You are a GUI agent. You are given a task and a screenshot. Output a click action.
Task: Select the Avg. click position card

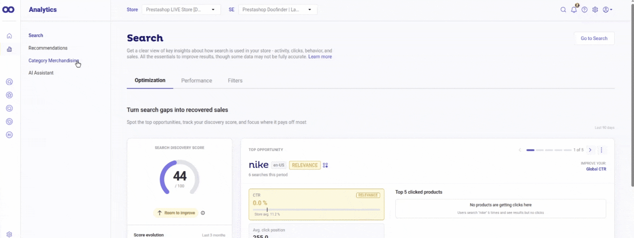tap(316, 231)
